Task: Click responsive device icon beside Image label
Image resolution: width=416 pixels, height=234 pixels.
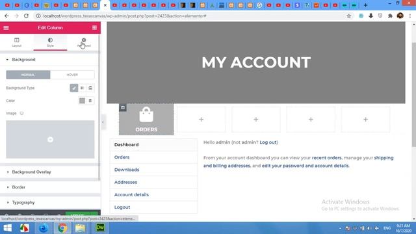Action: pos(21,113)
